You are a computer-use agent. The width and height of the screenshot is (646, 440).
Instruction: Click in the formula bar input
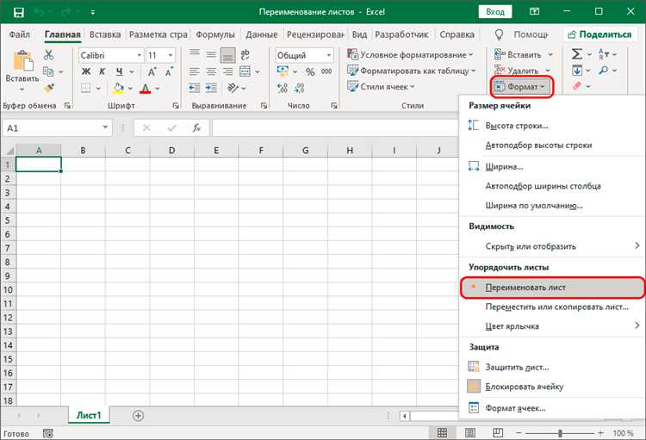334,128
